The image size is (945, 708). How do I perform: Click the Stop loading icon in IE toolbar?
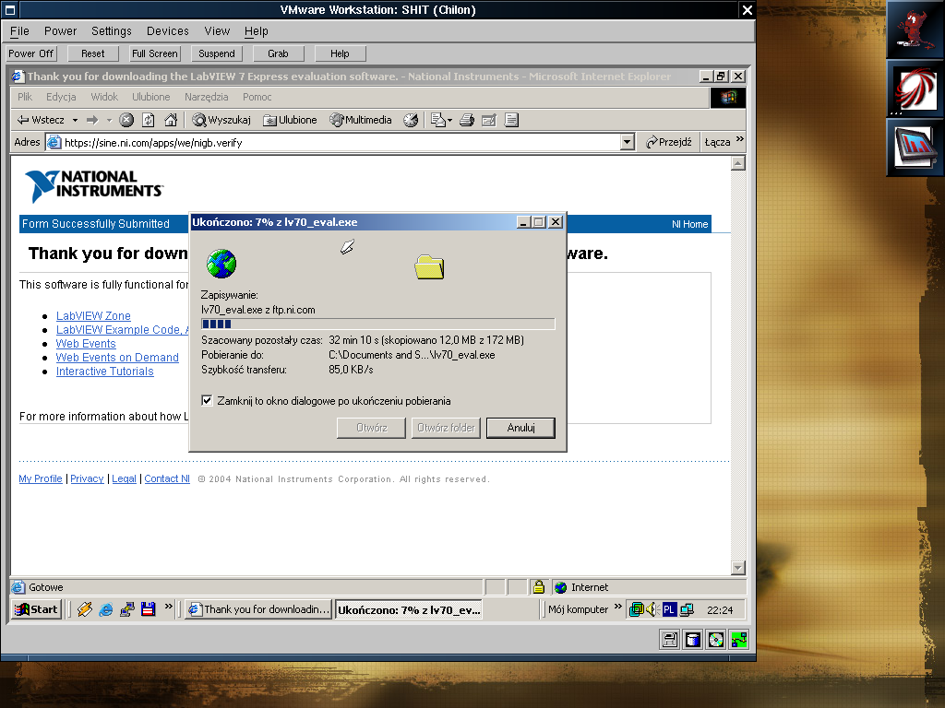126,120
